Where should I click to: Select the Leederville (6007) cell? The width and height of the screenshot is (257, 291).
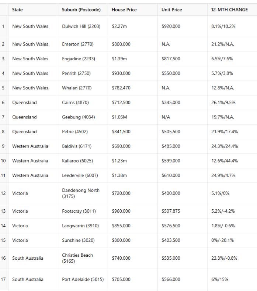pyautogui.click(x=80, y=175)
